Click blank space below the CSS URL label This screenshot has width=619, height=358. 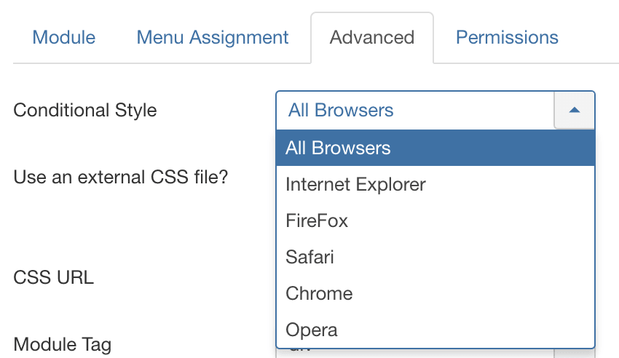(109, 309)
